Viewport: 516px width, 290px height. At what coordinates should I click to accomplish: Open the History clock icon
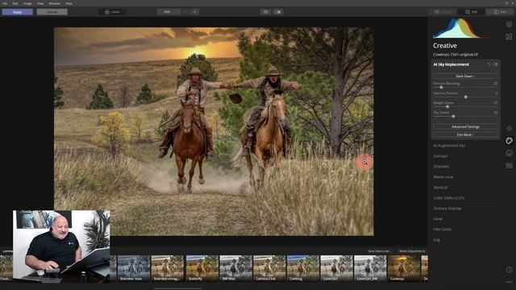[x=509, y=270]
